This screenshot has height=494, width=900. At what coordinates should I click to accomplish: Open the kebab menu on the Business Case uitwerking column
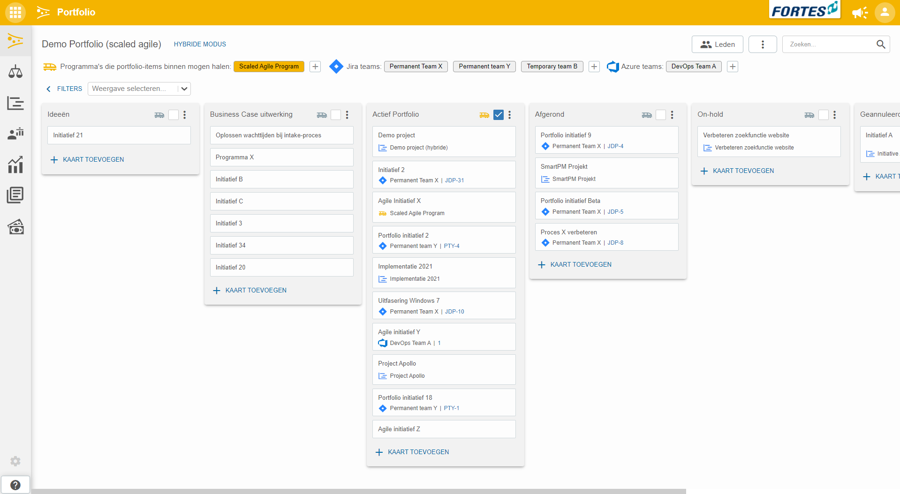pos(347,114)
